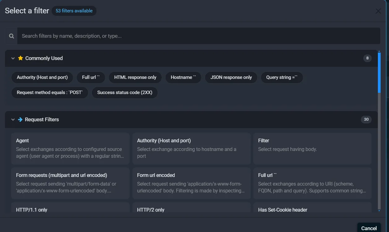Click the blue vertical scrollbar thumb
Viewport: 389px width, 232px height.
379,73
